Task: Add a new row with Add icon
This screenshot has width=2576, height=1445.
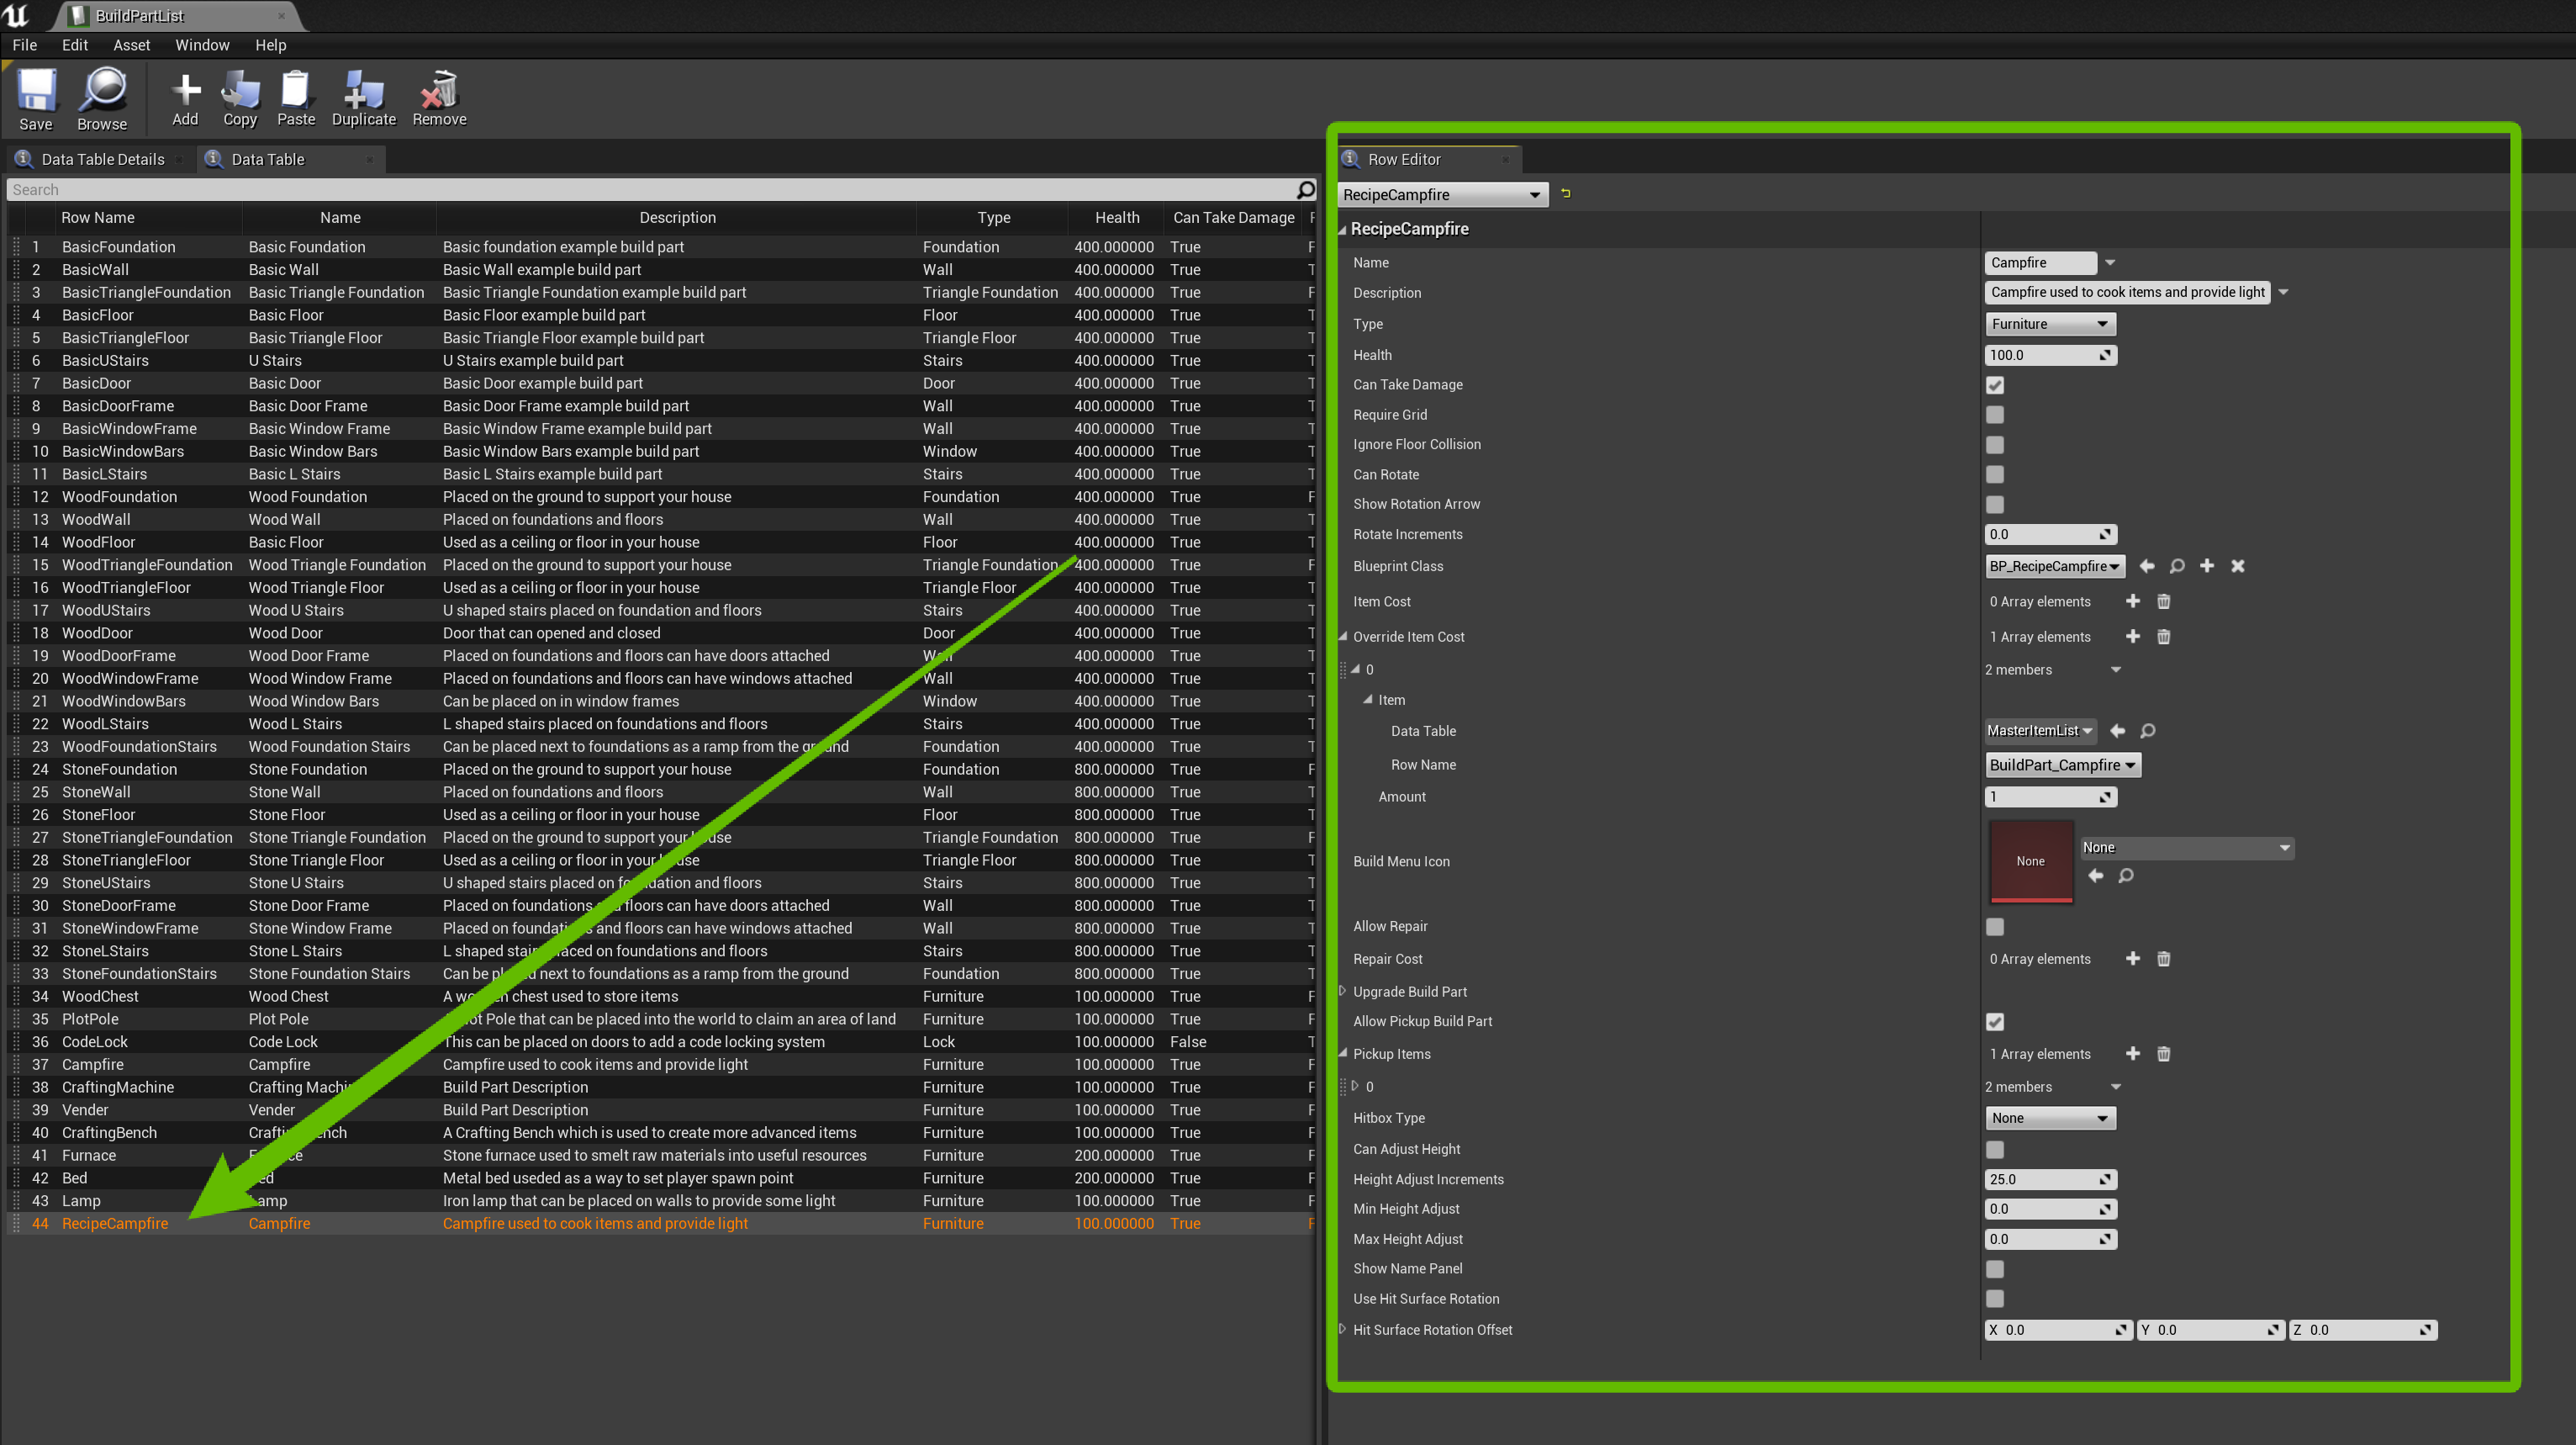Action: click(x=185, y=91)
